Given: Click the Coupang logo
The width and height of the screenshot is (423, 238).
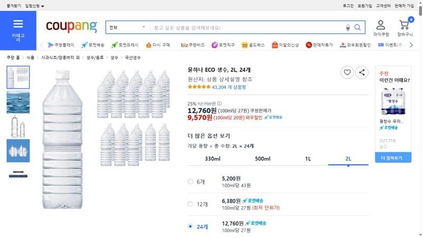Looking at the screenshot, I should click(71, 26).
